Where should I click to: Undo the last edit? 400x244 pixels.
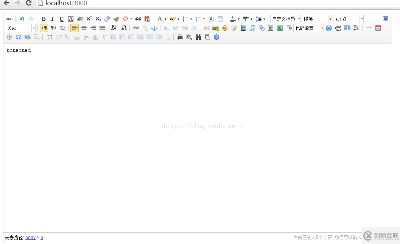pyautogui.click(x=22, y=19)
